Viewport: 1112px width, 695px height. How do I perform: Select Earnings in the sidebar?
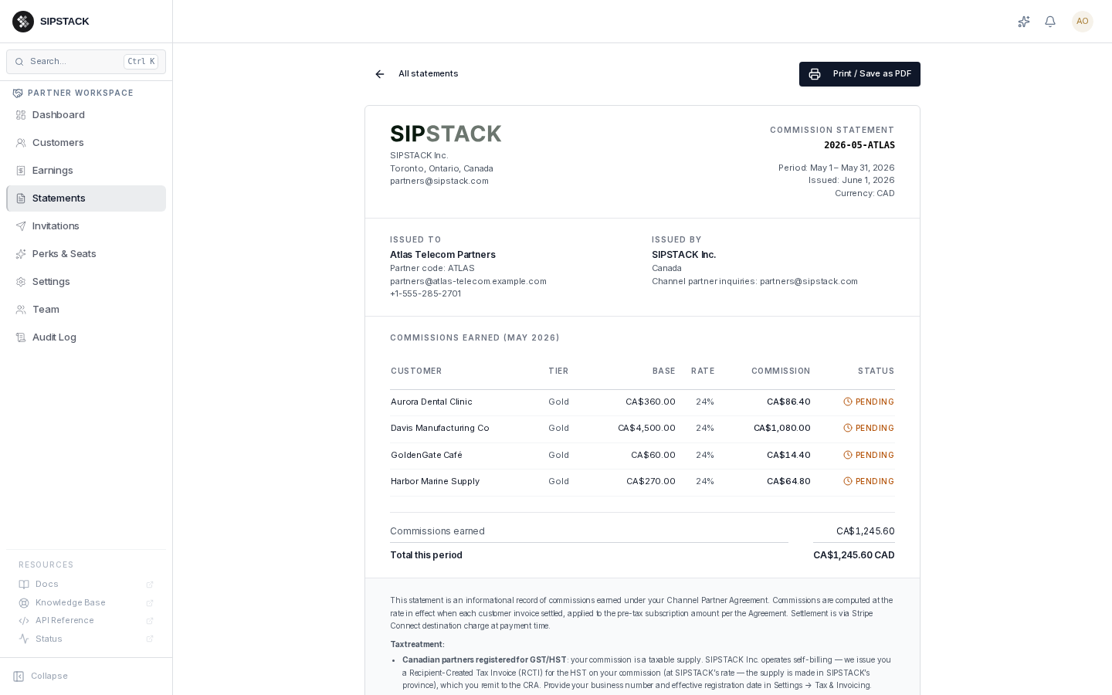click(86, 171)
